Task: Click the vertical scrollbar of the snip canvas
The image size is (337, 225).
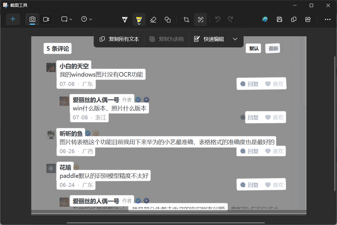Action: click(335, 124)
